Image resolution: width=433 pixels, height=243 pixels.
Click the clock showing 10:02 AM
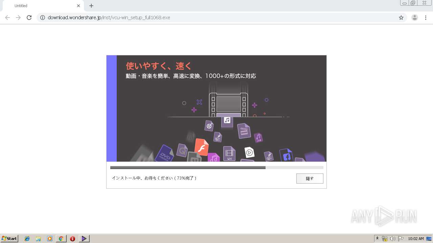click(x=416, y=239)
